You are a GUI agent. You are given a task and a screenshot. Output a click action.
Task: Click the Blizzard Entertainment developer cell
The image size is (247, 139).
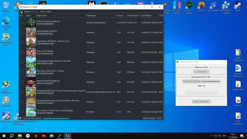(x=96, y=22)
